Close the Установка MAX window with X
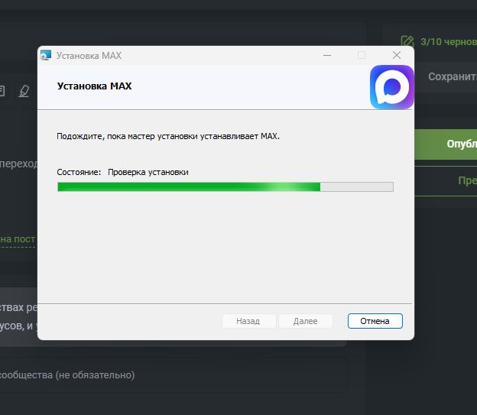This screenshot has height=415, width=477. tap(396, 56)
